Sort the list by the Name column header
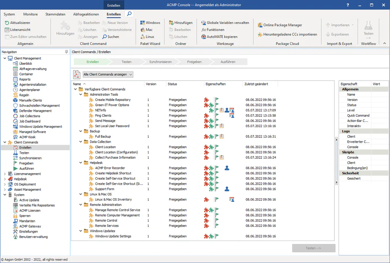The width and height of the screenshot is (390, 263). click(77, 84)
